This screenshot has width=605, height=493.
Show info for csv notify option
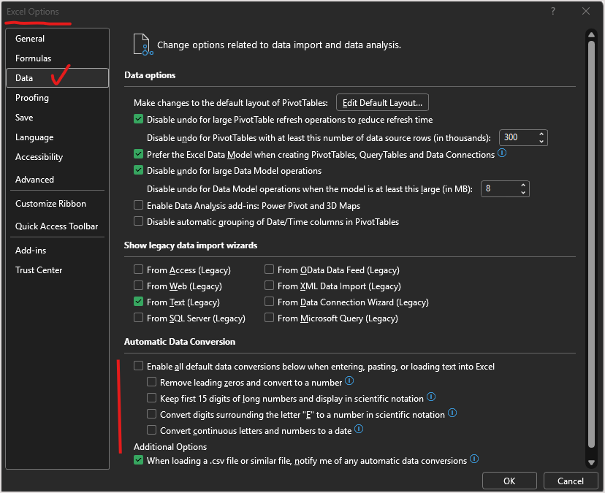coord(474,459)
